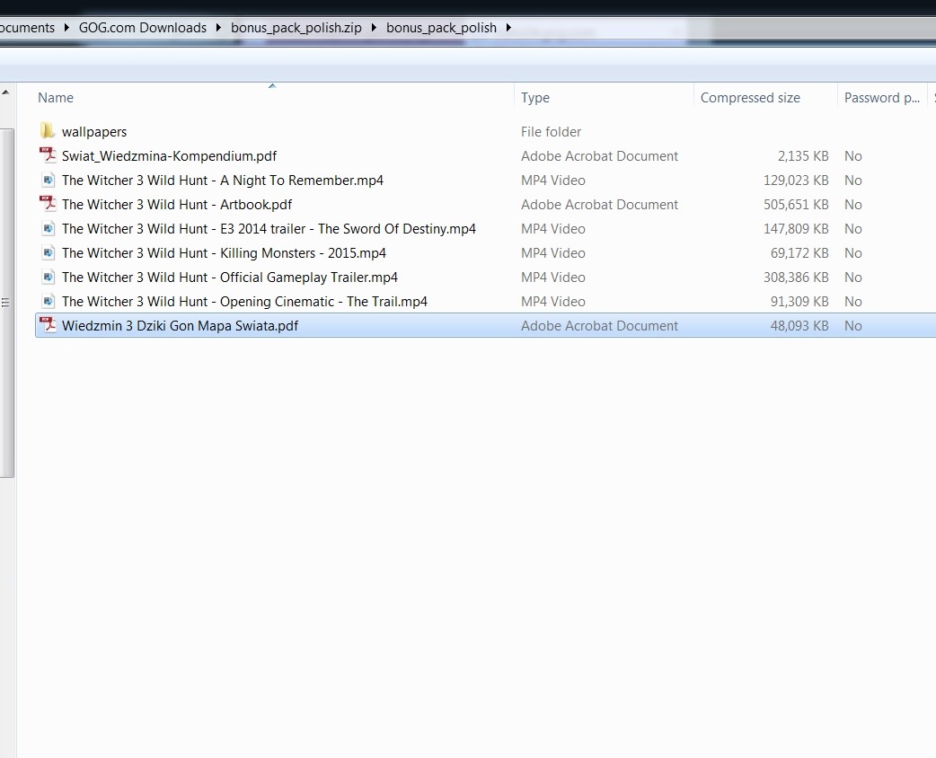Select Official Gameplay Trailer.mp4 file name
This screenshot has width=936, height=758.
[230, 278]
